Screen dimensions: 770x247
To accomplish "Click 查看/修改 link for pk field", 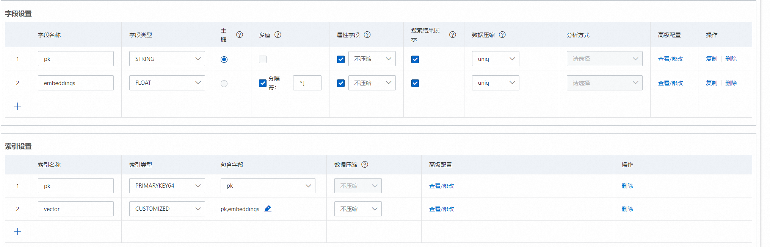I will click(670, 59).
